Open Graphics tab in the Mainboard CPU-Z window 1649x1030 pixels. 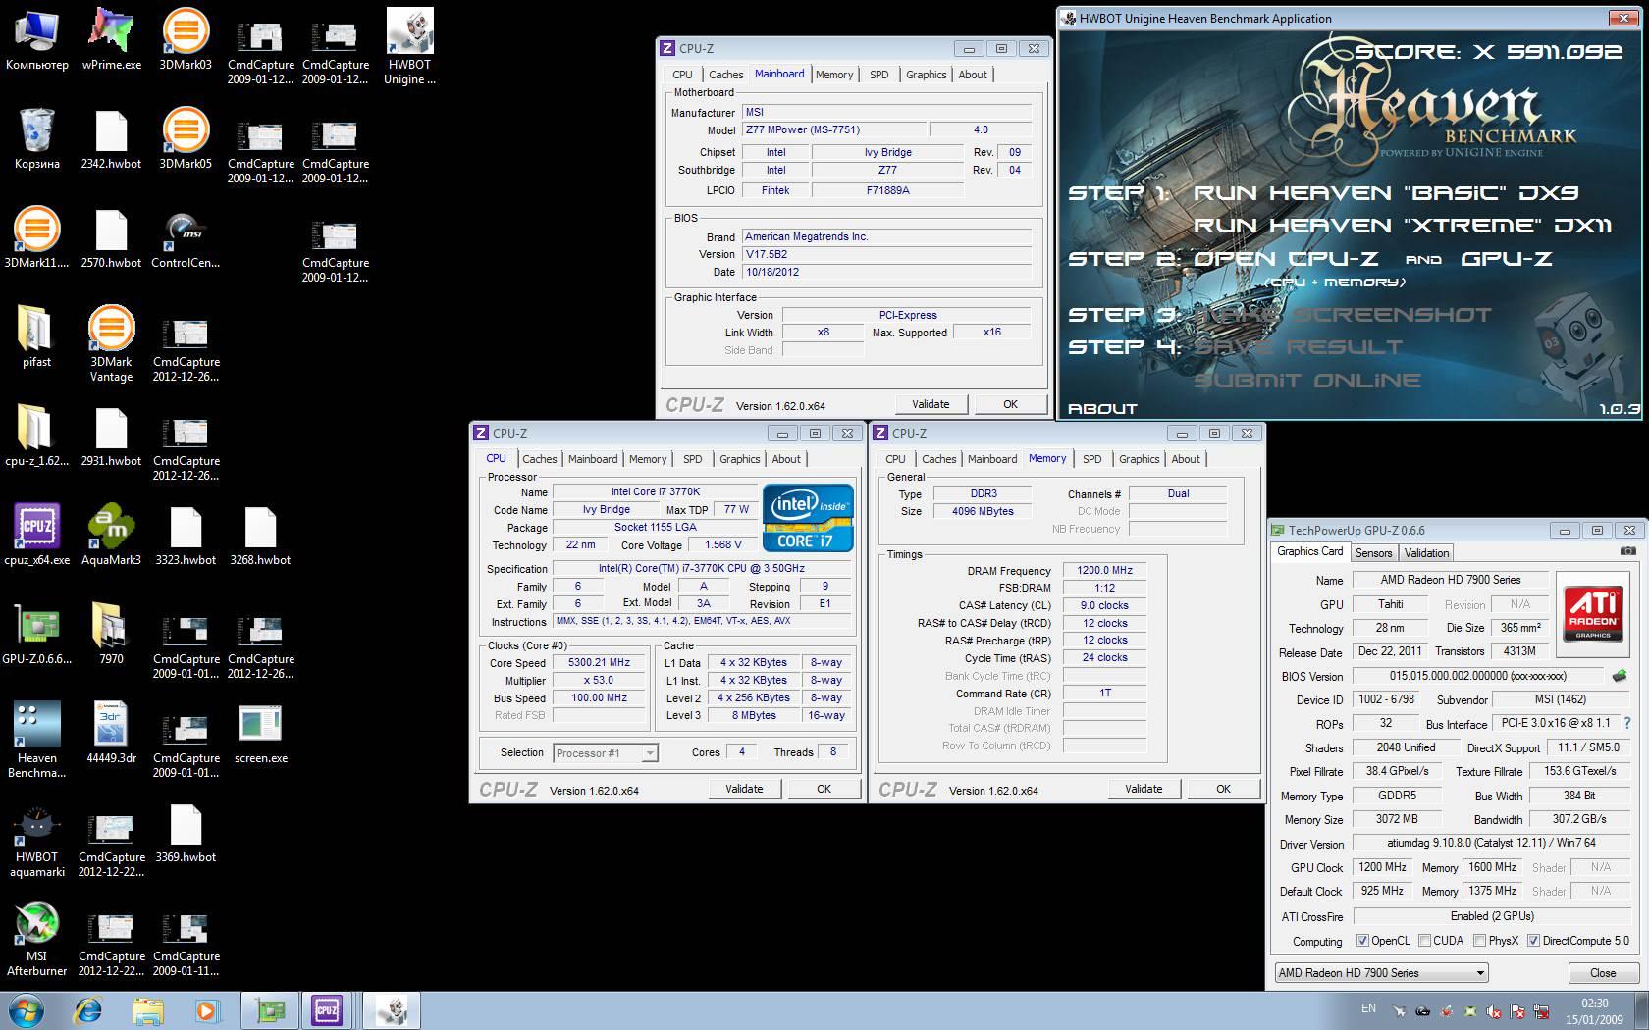click(926, 75)
